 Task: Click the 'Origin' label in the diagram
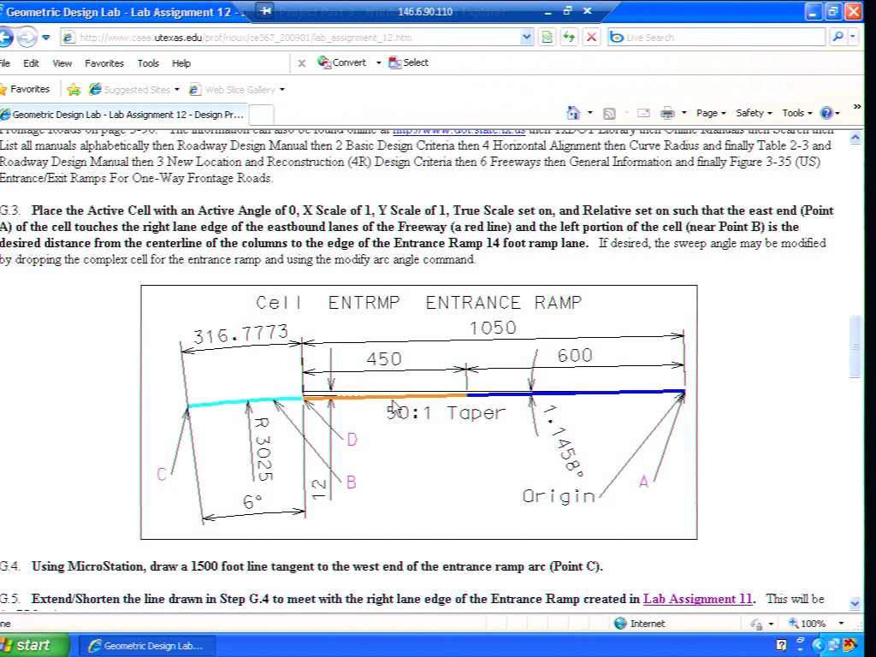tap(559, 496)
